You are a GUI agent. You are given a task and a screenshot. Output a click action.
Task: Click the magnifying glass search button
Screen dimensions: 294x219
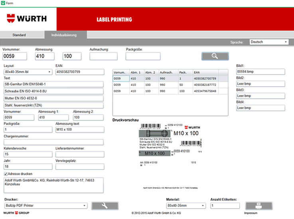(215, 56)
